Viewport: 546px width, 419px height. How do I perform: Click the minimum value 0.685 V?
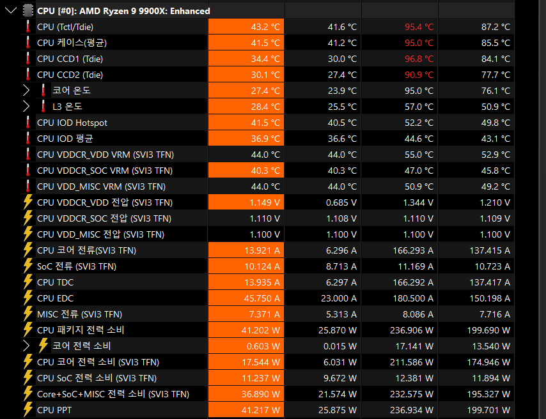tap(341, 202)
